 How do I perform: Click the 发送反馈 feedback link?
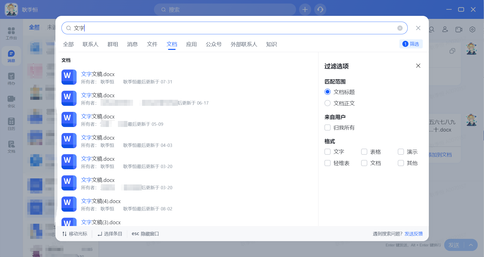point(414,234)
